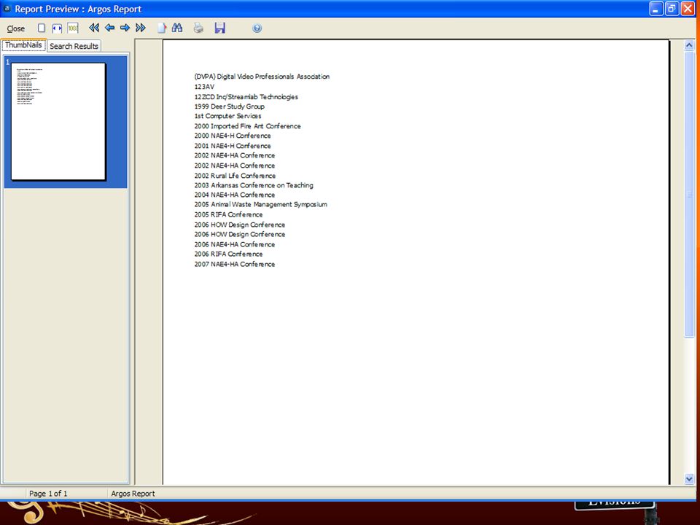Click "12ZCD Inc/Streamlab Technologies" line
The image size is (700, 525).
[246, 97]
